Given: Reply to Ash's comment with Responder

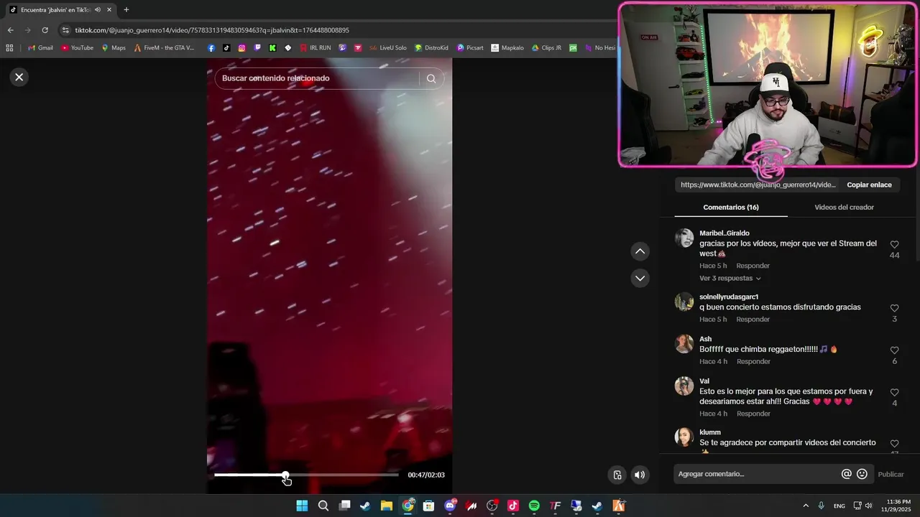Looking at the screenshot, I should point(753,361).
